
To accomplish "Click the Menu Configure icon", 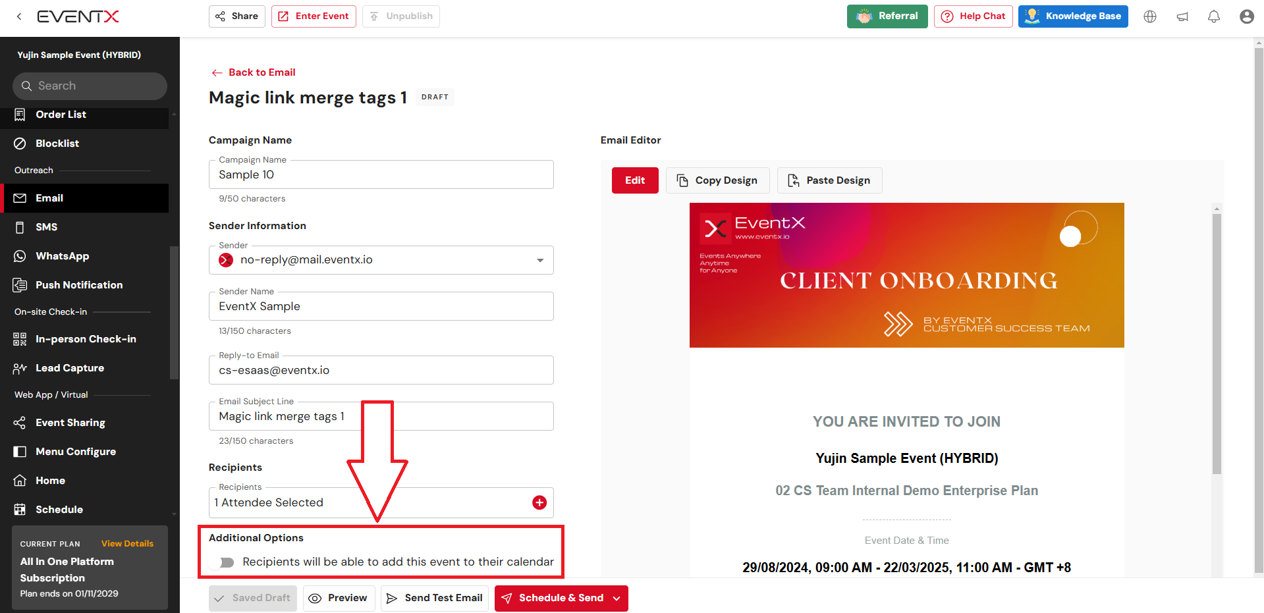I will tap(20, 452).
